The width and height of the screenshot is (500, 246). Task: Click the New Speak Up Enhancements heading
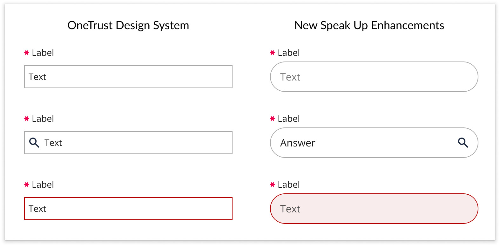coord(369,25)
